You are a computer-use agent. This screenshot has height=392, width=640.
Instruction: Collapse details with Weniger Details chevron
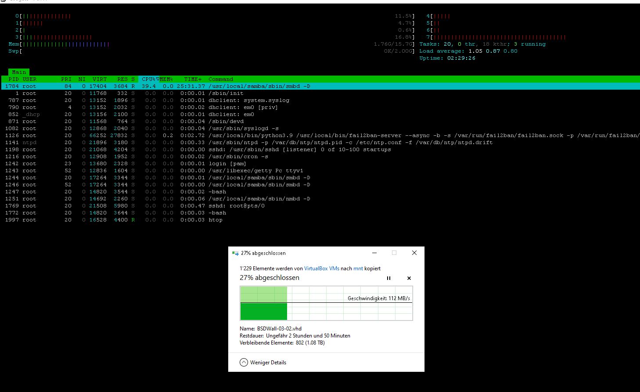244,363
